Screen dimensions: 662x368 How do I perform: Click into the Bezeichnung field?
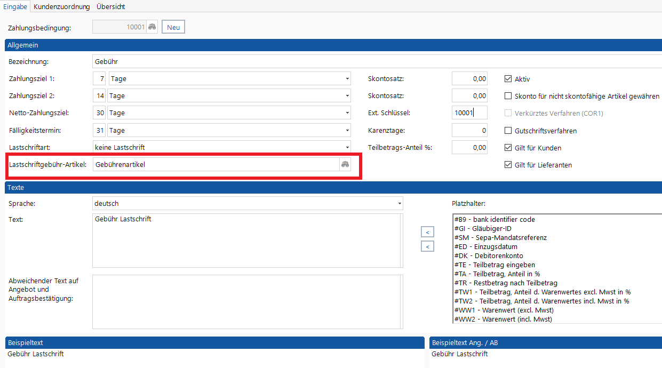tap(373, 61)
